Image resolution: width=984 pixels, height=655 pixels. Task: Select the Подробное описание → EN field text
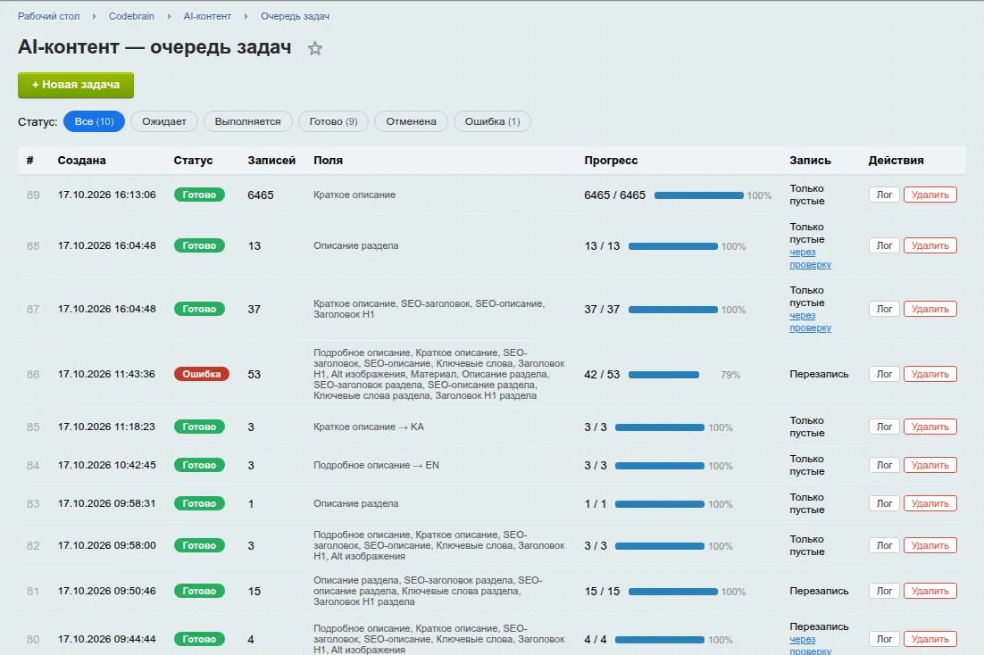coord(377,465)
